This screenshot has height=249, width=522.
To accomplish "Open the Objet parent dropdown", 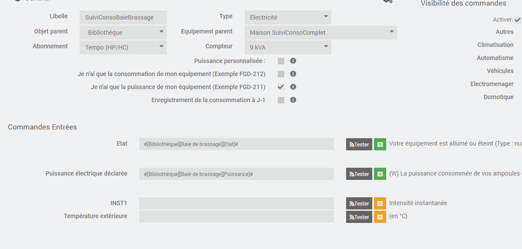I will (123, 32).
